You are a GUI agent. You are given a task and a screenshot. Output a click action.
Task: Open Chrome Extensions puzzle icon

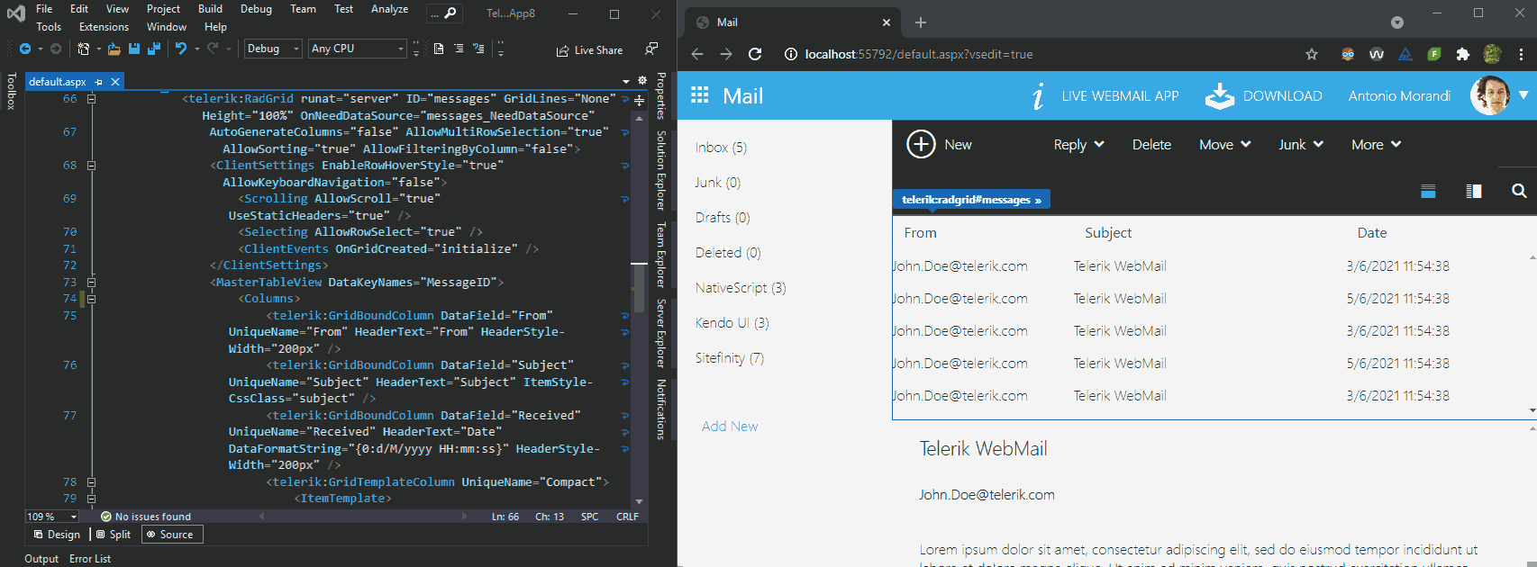(x=1463, y=54)
